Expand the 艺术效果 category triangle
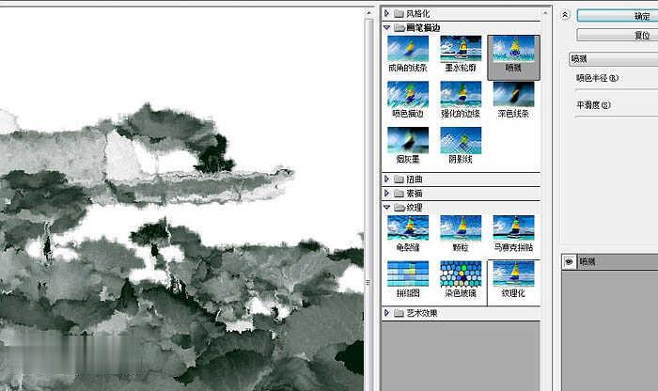658x391 pixels. point(387,313)
